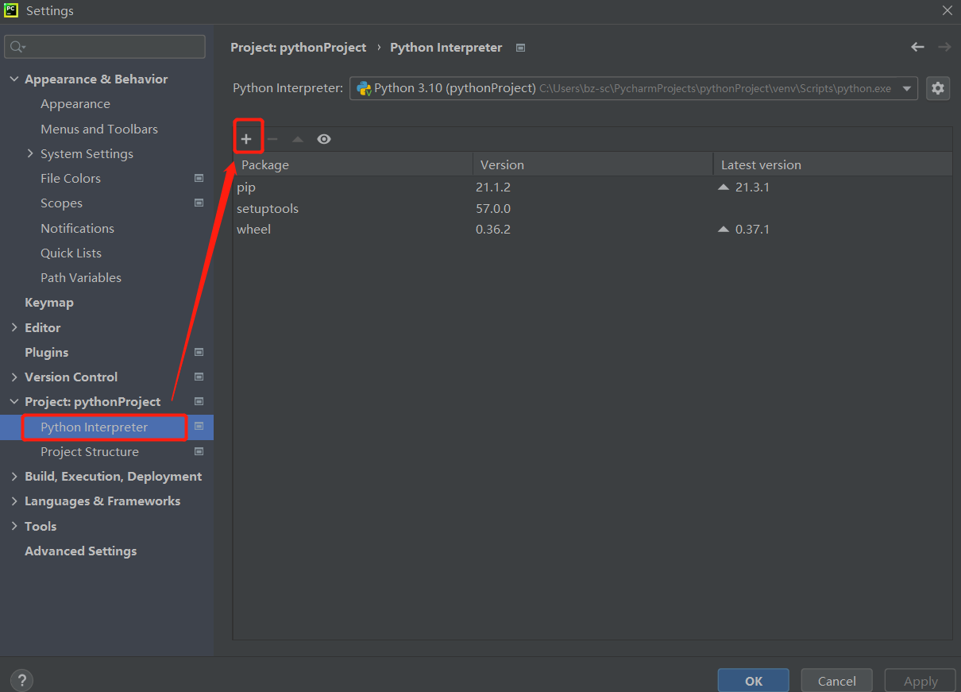Open Quick Lists settings
The height and width of the screenshot is (692, 961).
point(71,253)
